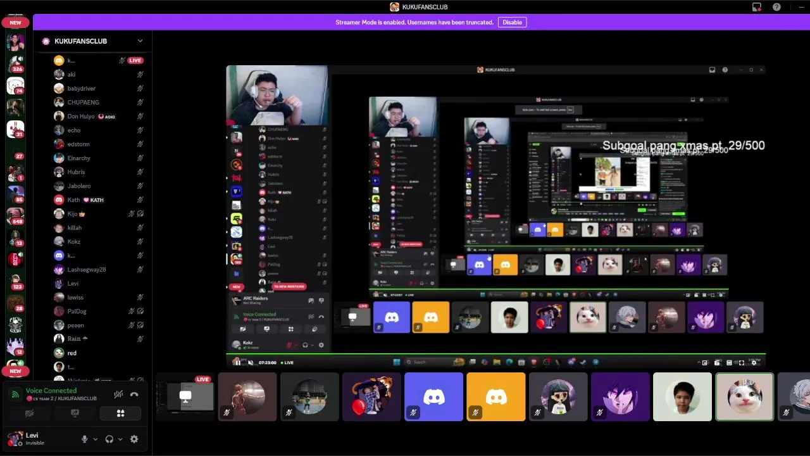Select user lewiss in the voice list
Image resolution: width=810 pixels, height=456 pixels.
[99, 297]
